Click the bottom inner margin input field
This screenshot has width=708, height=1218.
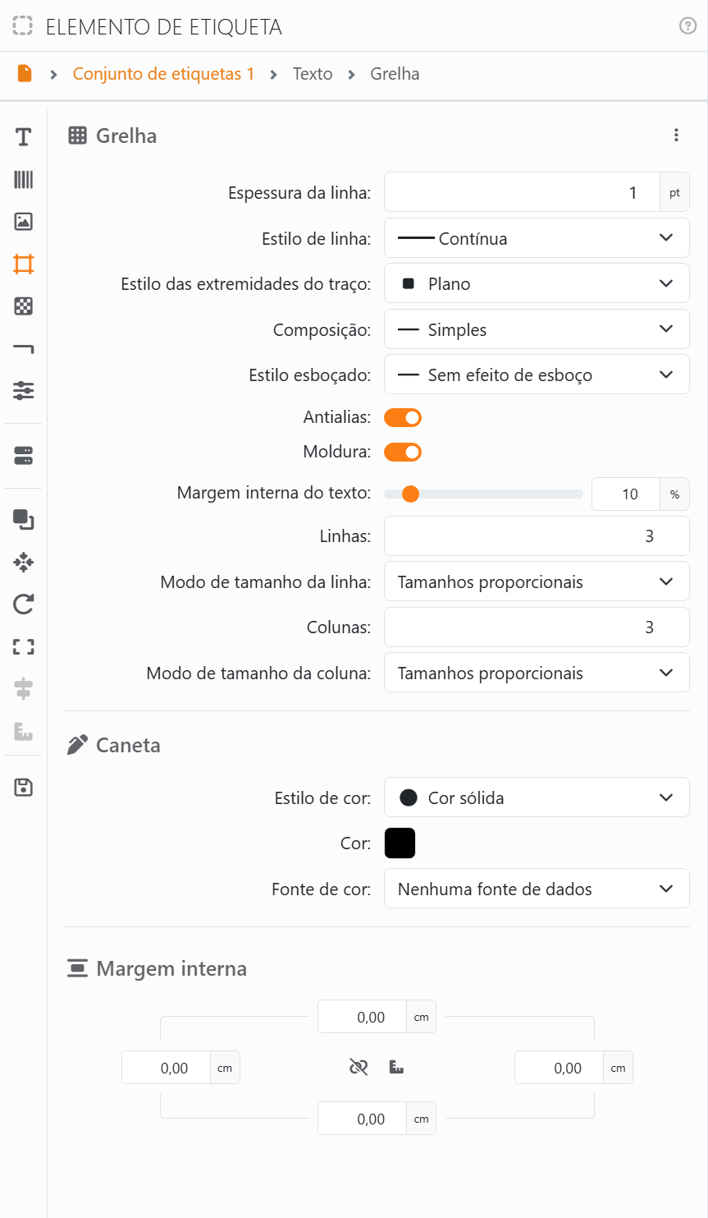tap(363, 1119)
